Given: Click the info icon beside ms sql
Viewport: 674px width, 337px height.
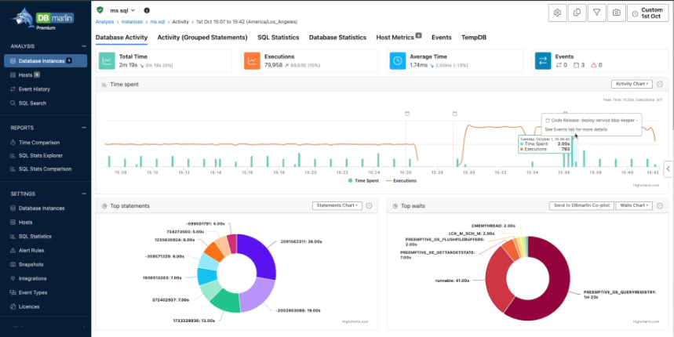Looking at the screenshot, I should (147, 10).
